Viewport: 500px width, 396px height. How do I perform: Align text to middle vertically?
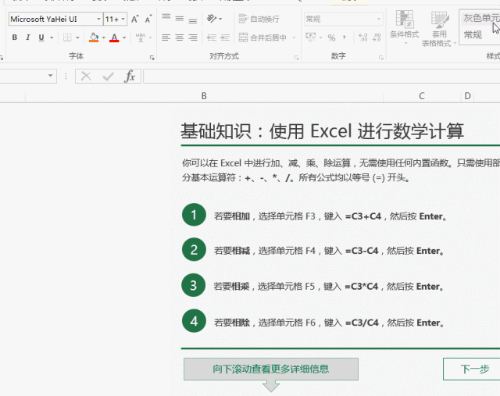(180, 19)
